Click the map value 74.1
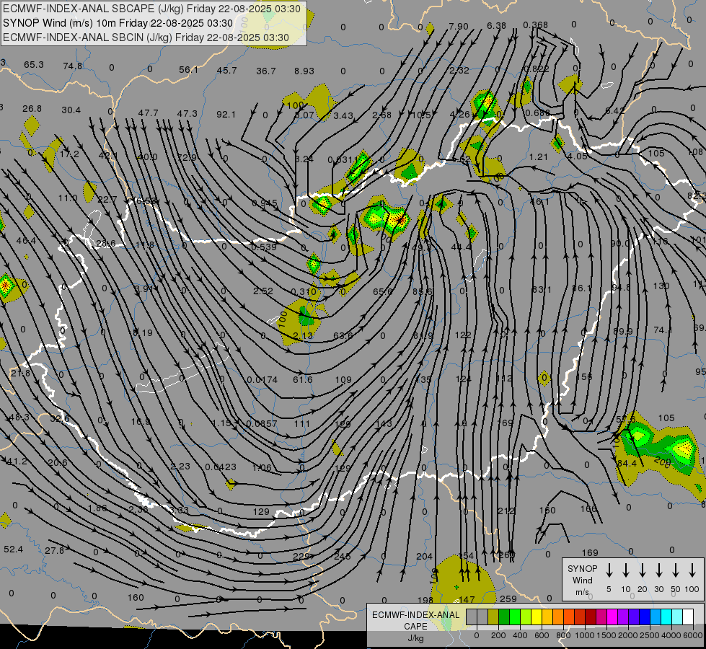The image size is (706, 649). tap(663, 330)
